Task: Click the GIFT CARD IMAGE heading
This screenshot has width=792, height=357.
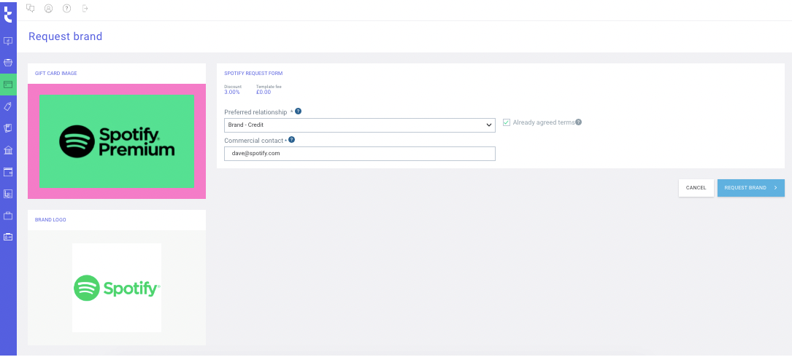Action: 56,73
